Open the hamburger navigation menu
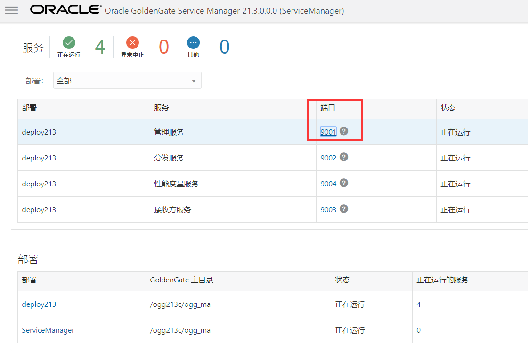 coord(11,10)
